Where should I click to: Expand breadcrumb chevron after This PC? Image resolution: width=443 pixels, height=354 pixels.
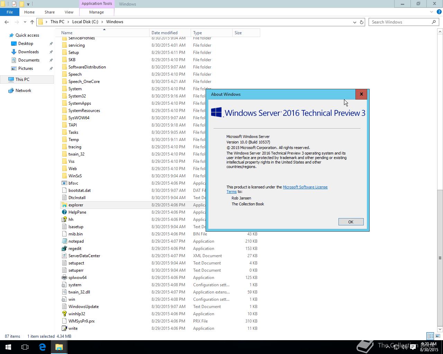[68, 22]
